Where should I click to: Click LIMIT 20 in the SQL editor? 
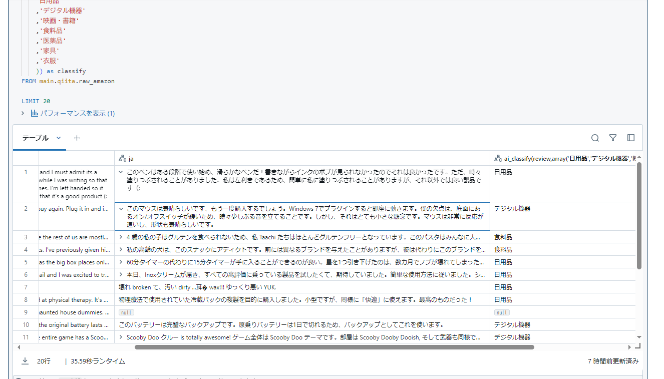36,101
